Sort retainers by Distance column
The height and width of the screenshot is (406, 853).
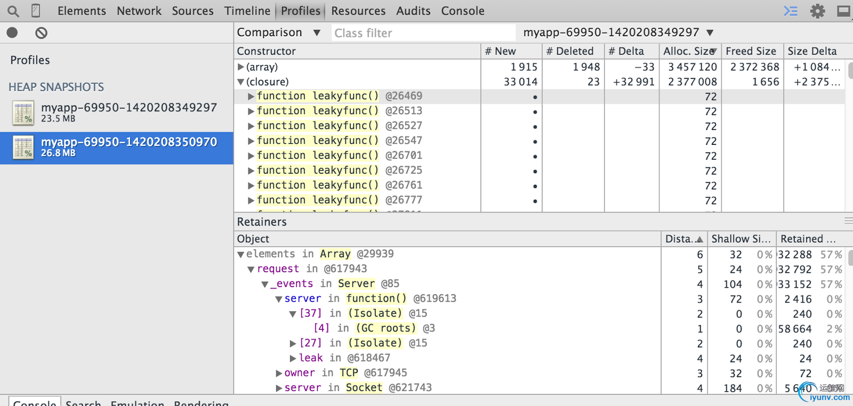tap(684, 239)
